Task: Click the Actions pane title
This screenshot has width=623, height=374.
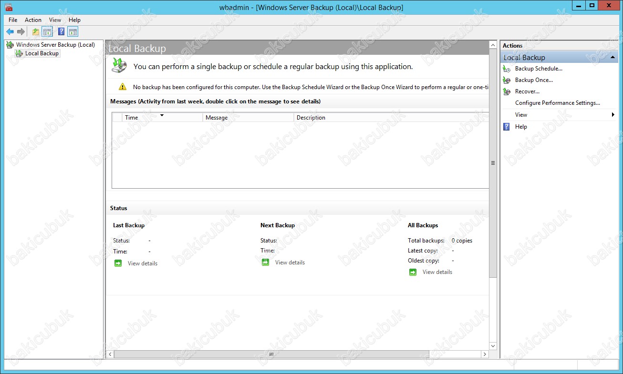Action: (x=513, y=46)
